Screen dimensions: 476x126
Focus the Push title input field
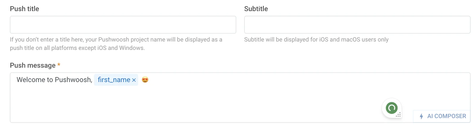coord(123,25)
